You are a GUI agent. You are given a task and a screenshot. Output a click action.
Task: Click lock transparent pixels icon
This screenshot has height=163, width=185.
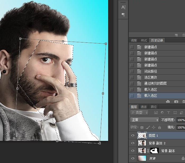[x=142, y=127]
